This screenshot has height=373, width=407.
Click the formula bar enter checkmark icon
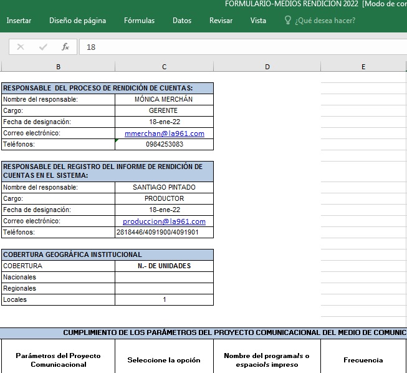point(43,47)
